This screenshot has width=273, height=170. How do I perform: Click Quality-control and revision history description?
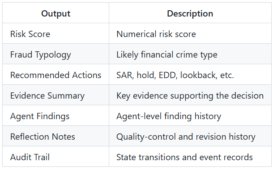coord(186,137)
